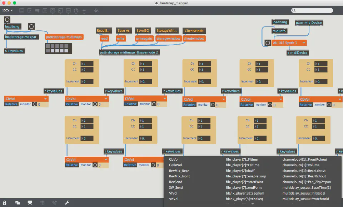Toggle Relative under the top-row fourth CbVol
This screenshot has width=343, height=207.
tap(189, 105)
